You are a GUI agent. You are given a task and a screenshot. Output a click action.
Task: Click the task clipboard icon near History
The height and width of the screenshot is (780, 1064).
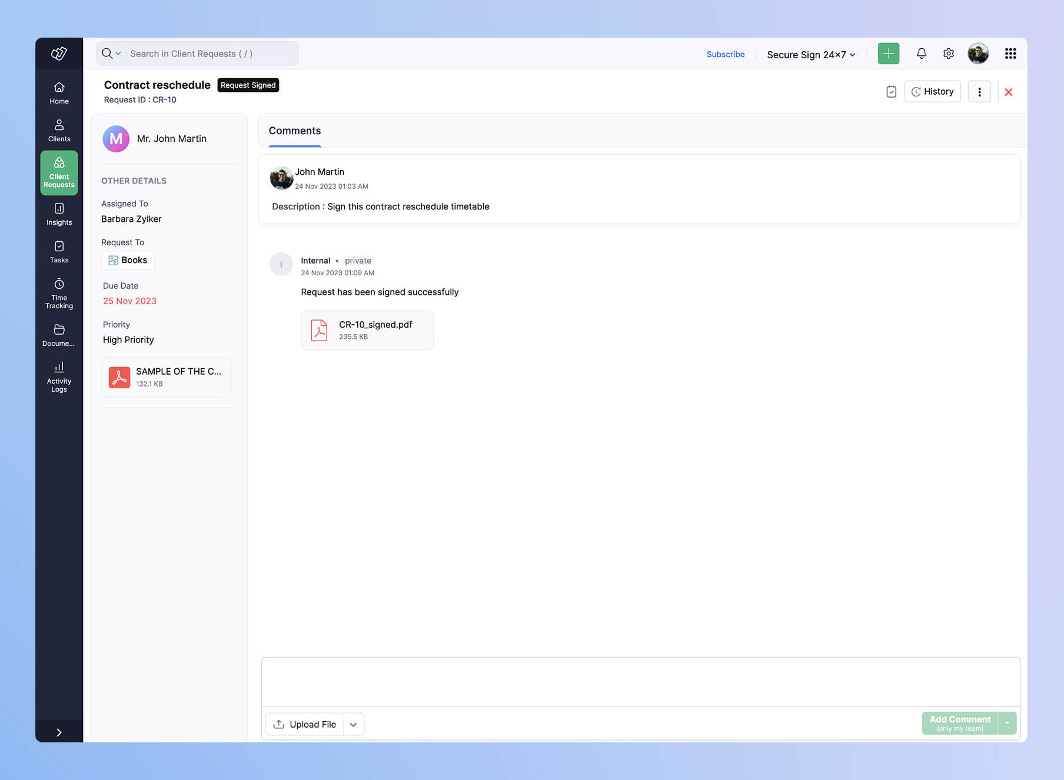click(x=891, y=92)
